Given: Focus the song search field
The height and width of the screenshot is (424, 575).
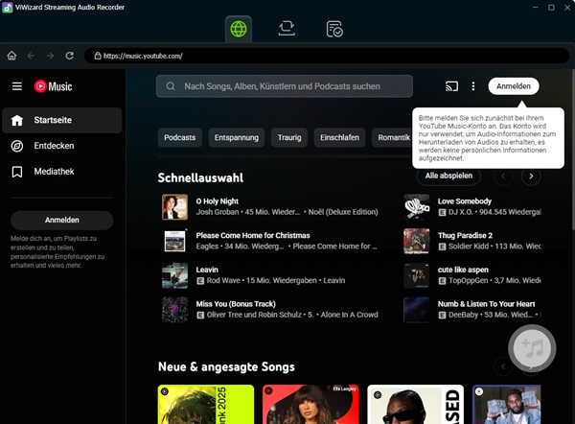Looking at the screenshot, I should (285, 86).
